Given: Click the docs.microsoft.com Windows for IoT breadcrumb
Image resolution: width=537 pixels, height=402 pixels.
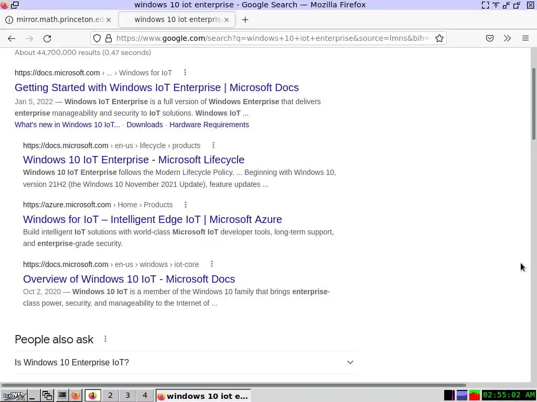Looking at the screenshot, I should [x=93, y=73].
